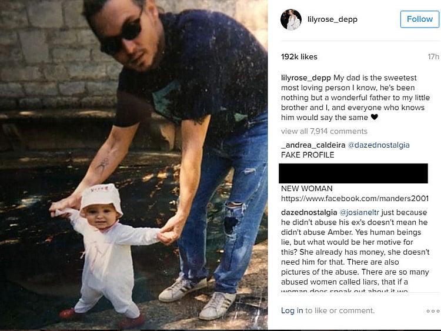Click the NEW WOMAN comment text
The image size is (441, 331).
pyautogui.click(x=306, y=188)
